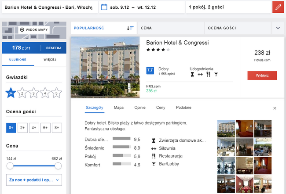Open the Szczegóły tab
This screenshot has height=194, width=286.
[95, 108]
